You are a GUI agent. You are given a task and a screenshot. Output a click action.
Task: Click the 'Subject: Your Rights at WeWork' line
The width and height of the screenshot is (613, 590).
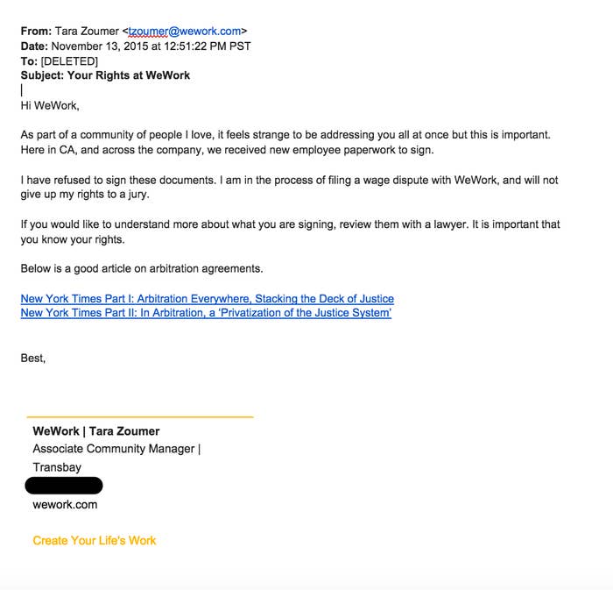click(105, 75)
